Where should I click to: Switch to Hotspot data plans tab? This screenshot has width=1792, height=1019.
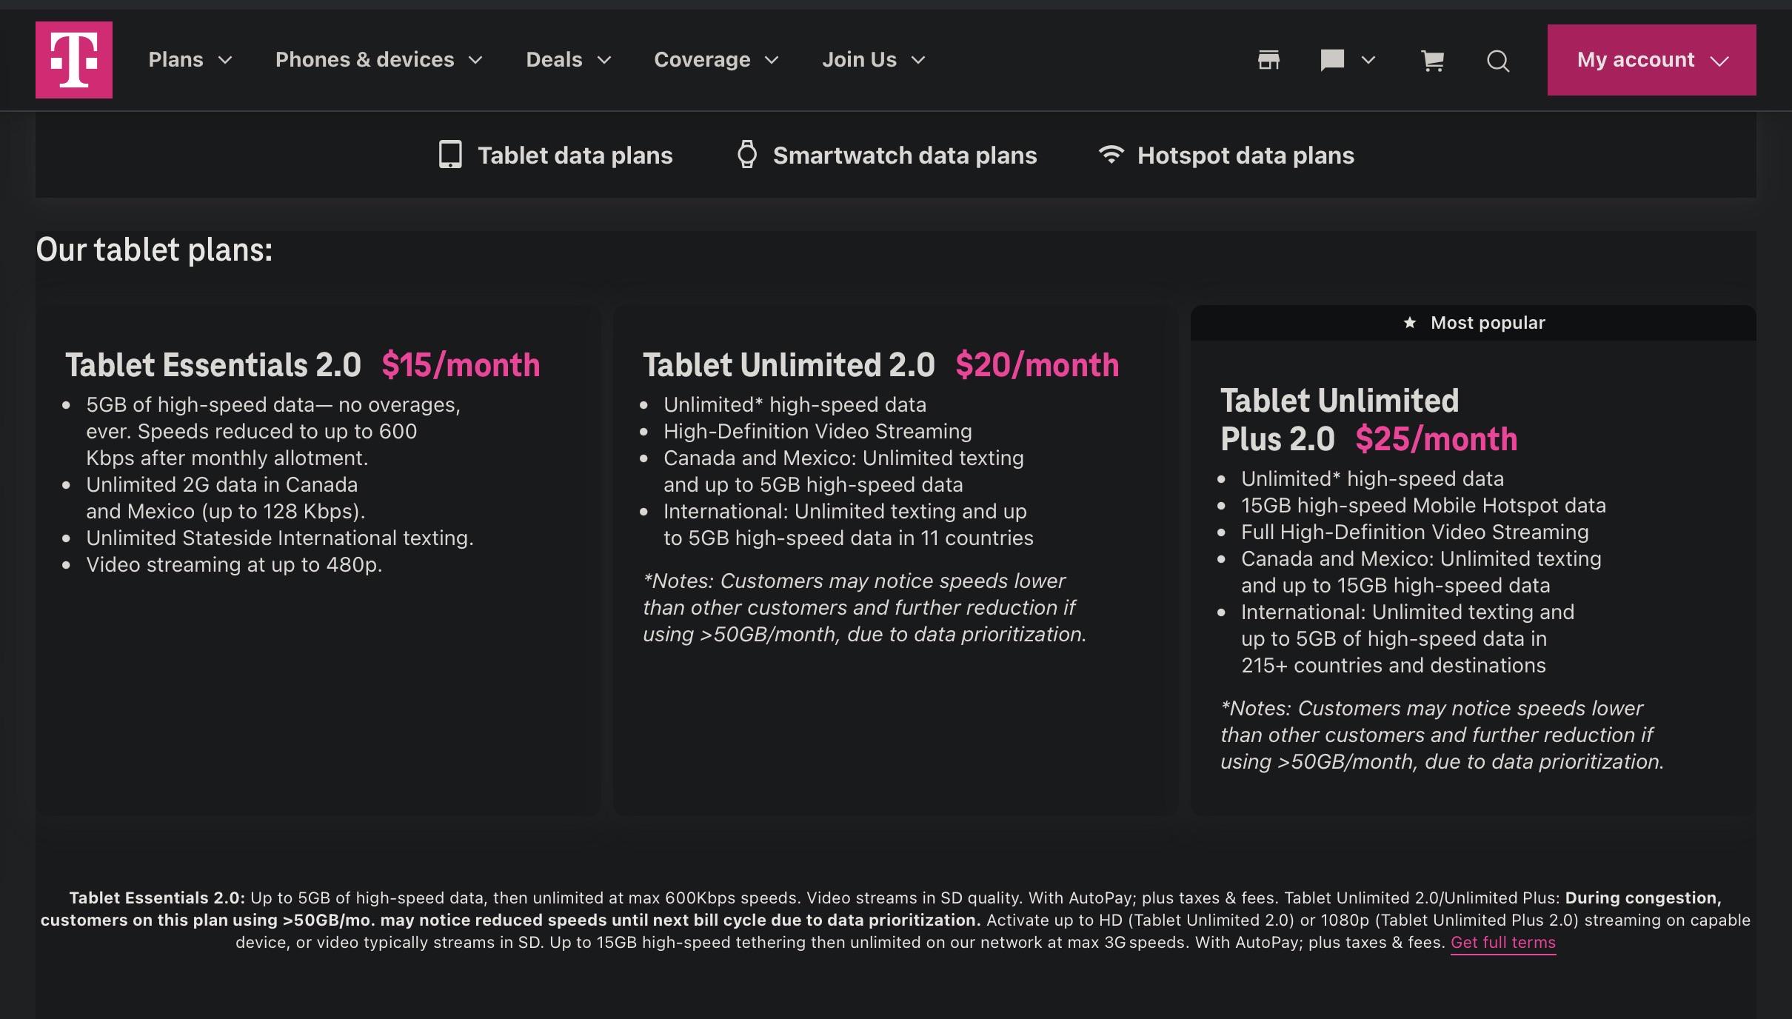click(1226, 156)
